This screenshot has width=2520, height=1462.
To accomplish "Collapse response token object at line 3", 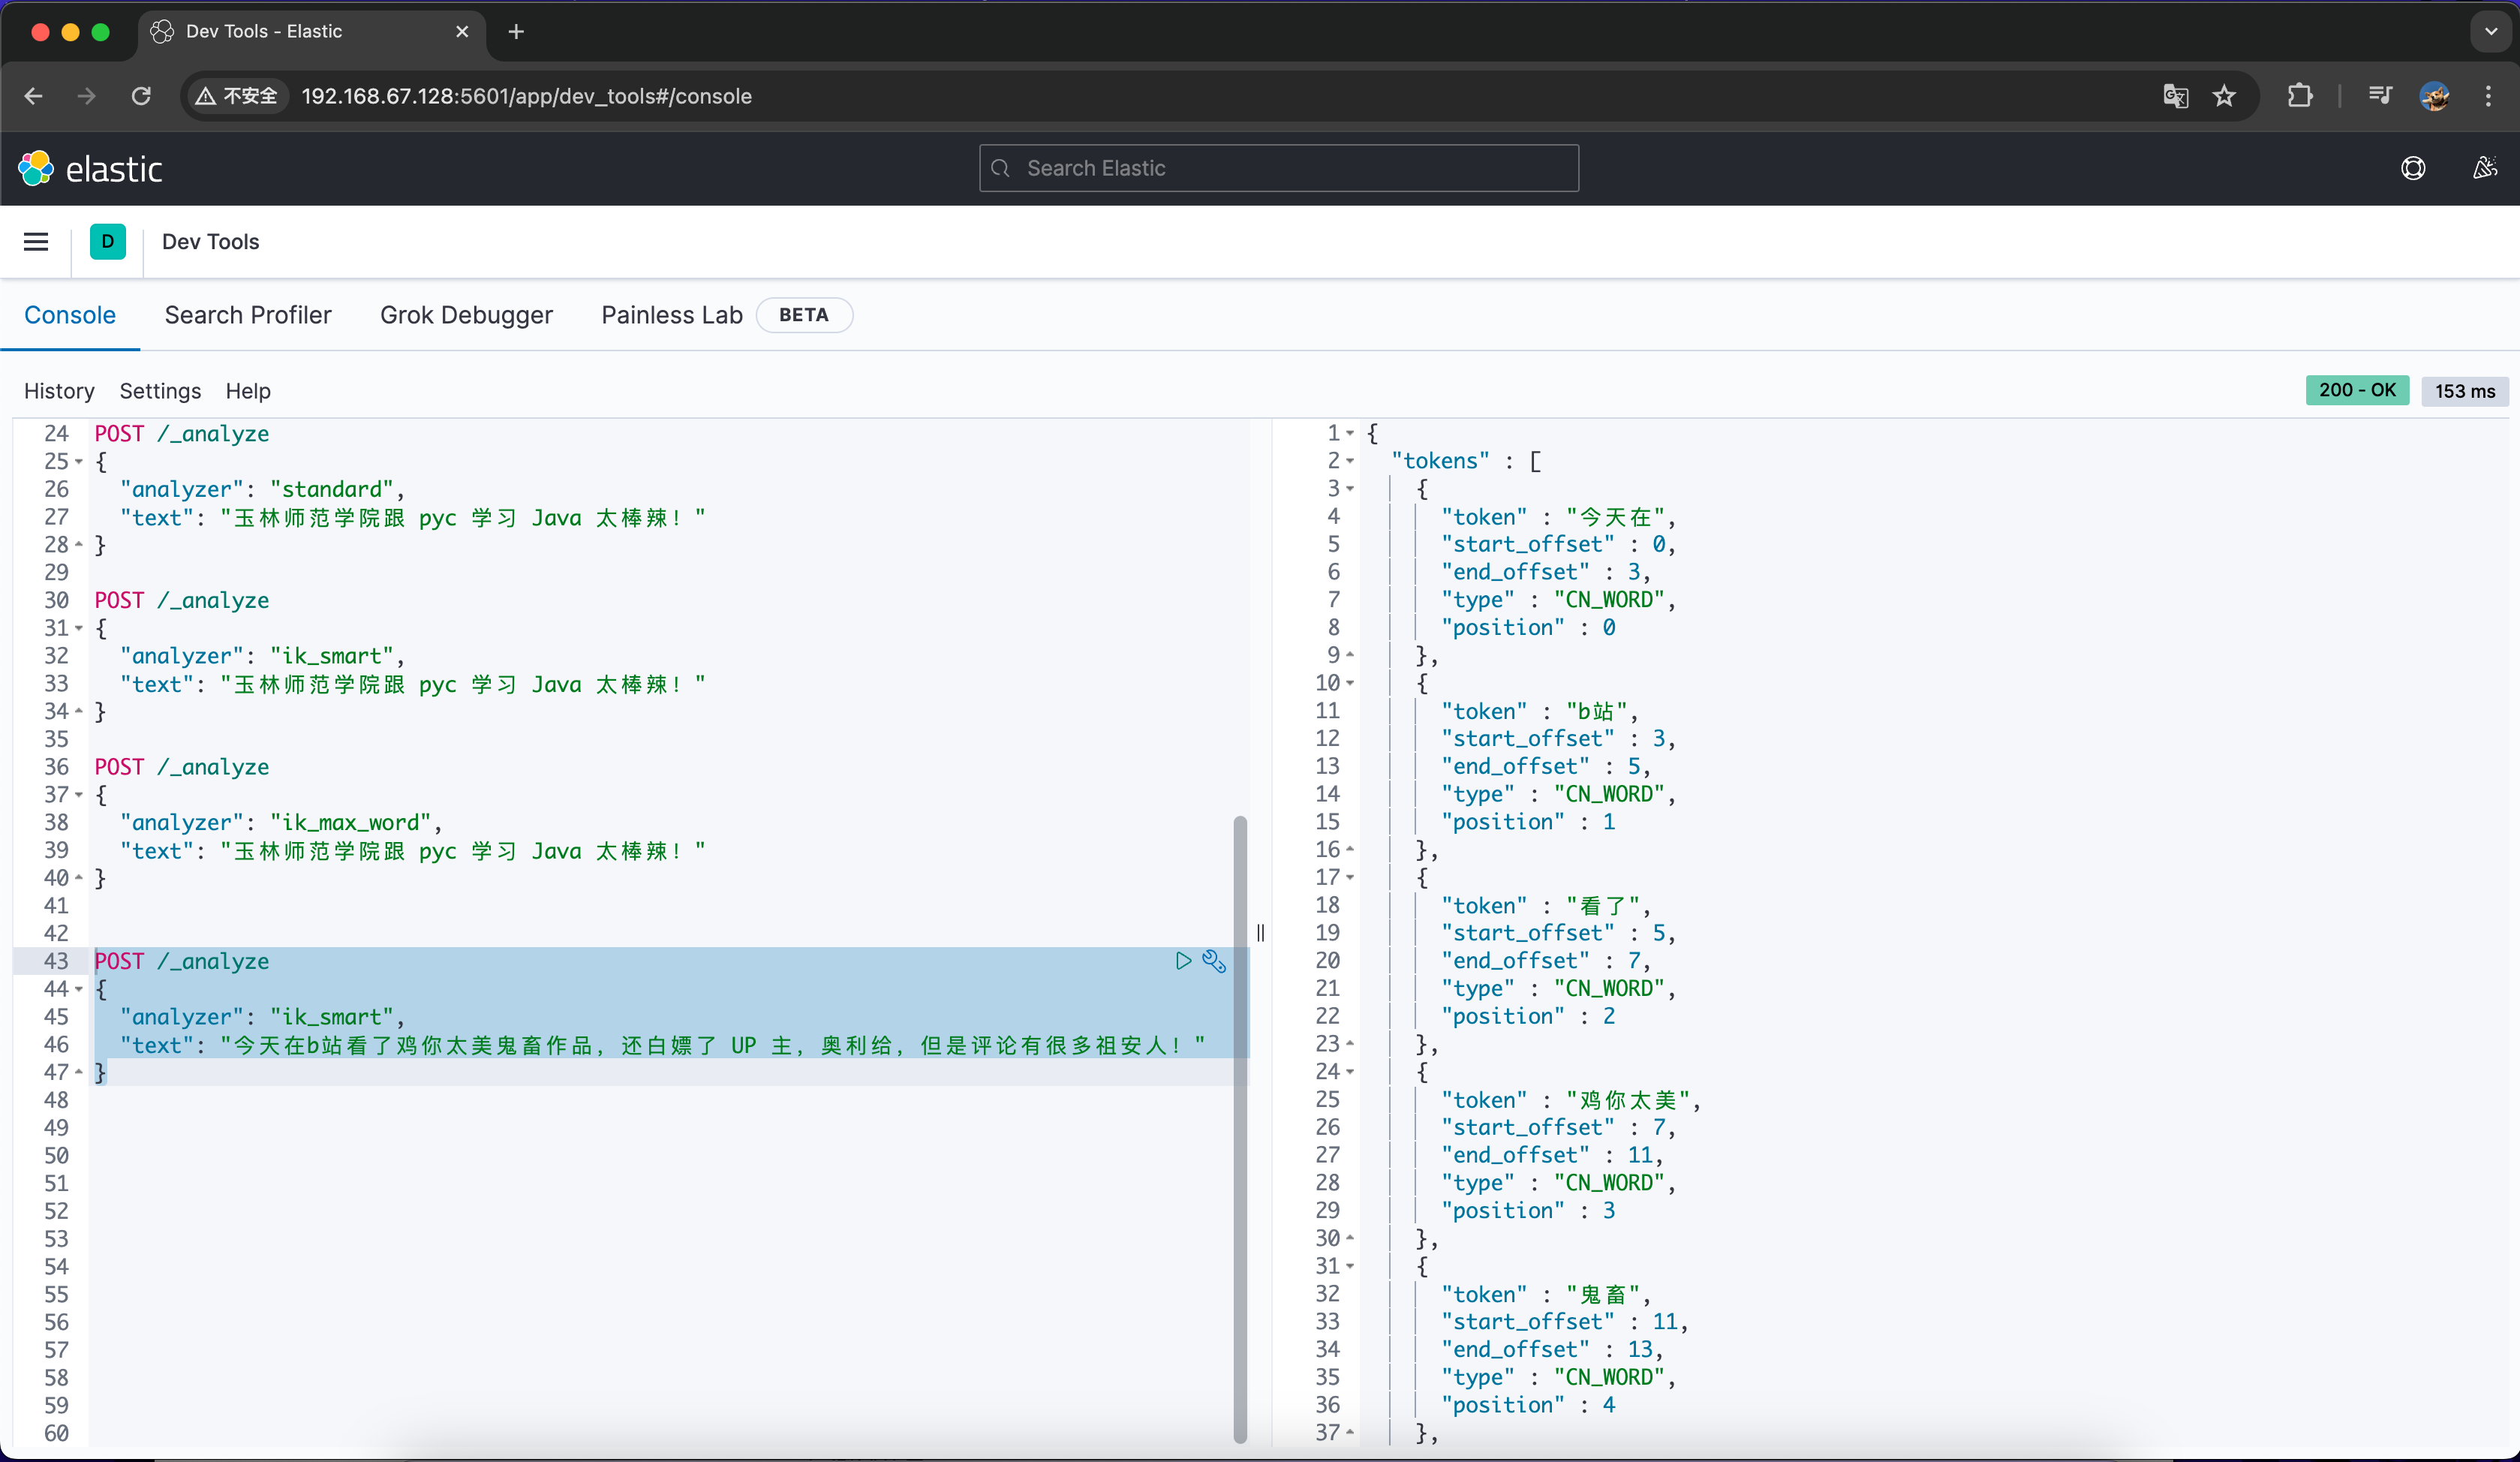I will [x=1350, y=489].
